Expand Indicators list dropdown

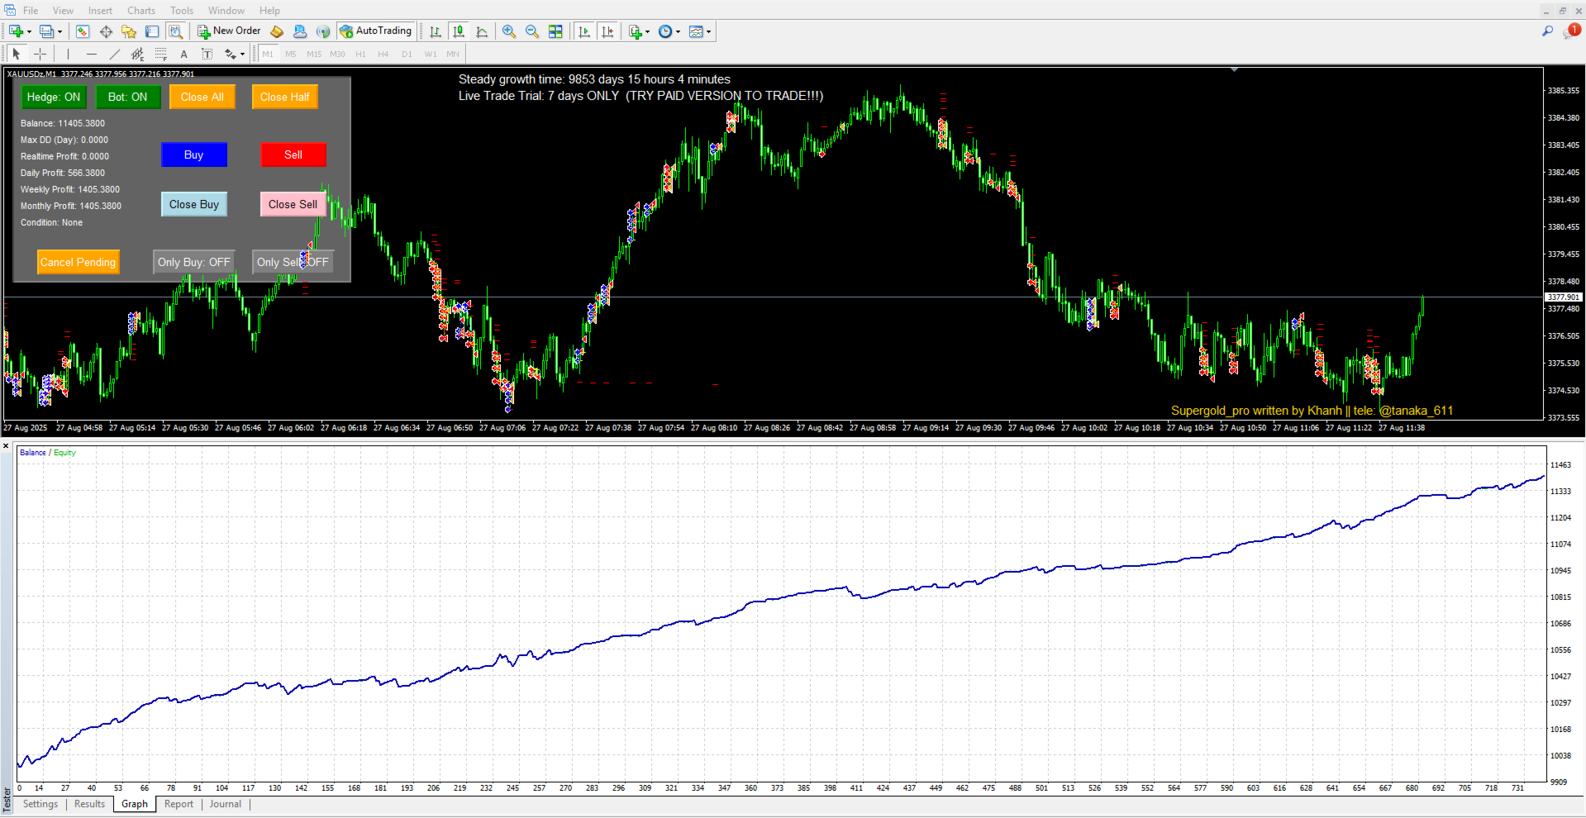647,32
